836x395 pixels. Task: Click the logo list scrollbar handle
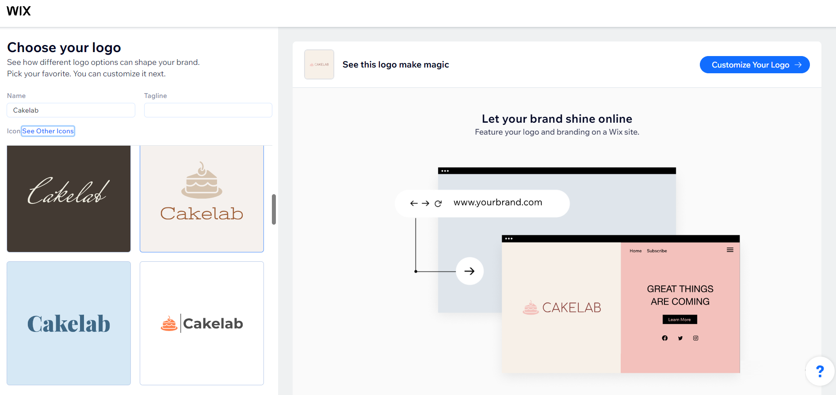274,209
